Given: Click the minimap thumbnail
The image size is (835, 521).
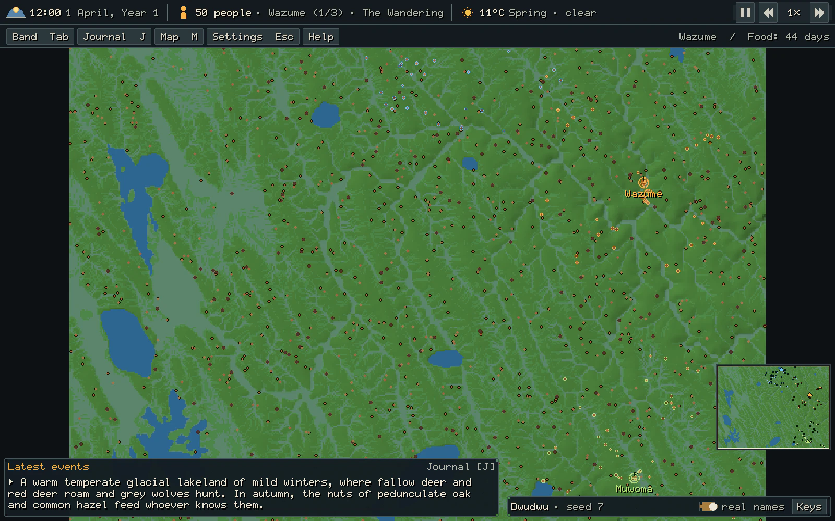Looking at the screenshot, I should coord(773,407).
